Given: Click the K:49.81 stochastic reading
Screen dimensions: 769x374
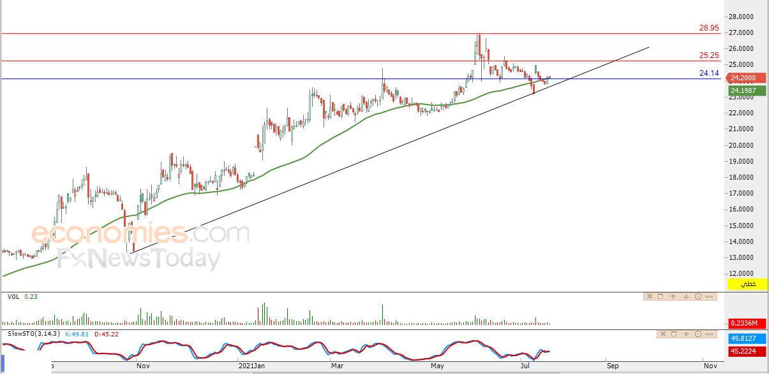Looking at the screenshot, I should pos(78,334).
